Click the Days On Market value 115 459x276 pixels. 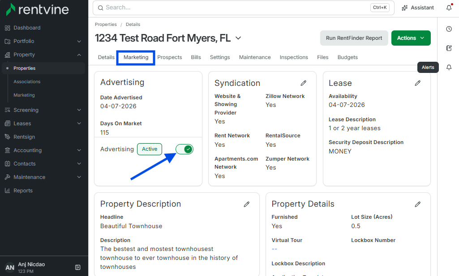104,133
